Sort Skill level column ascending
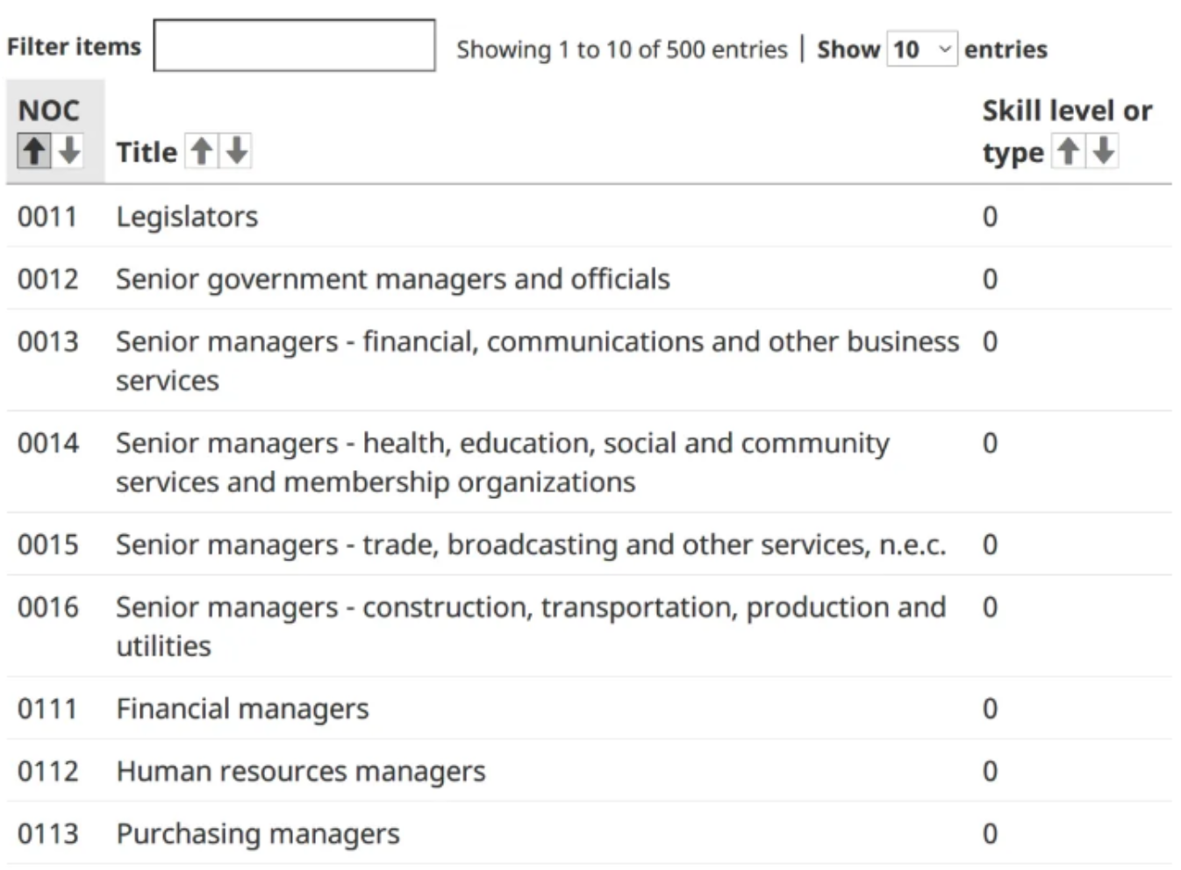Image resolution: width=1181 pixels, height=870 pixels. pos(1068,151)
